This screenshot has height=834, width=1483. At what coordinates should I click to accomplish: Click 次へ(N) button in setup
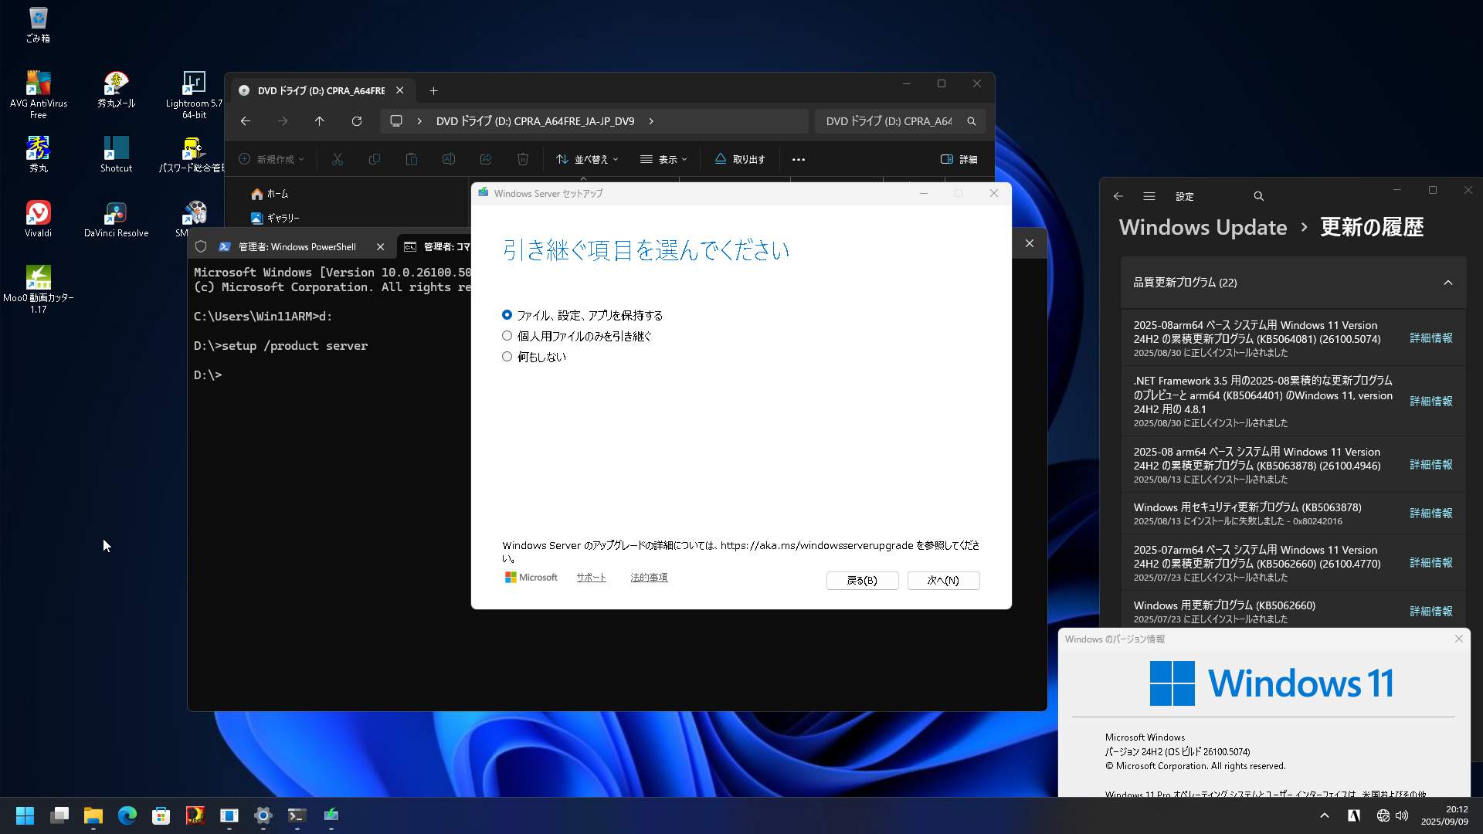click(943, 580)
